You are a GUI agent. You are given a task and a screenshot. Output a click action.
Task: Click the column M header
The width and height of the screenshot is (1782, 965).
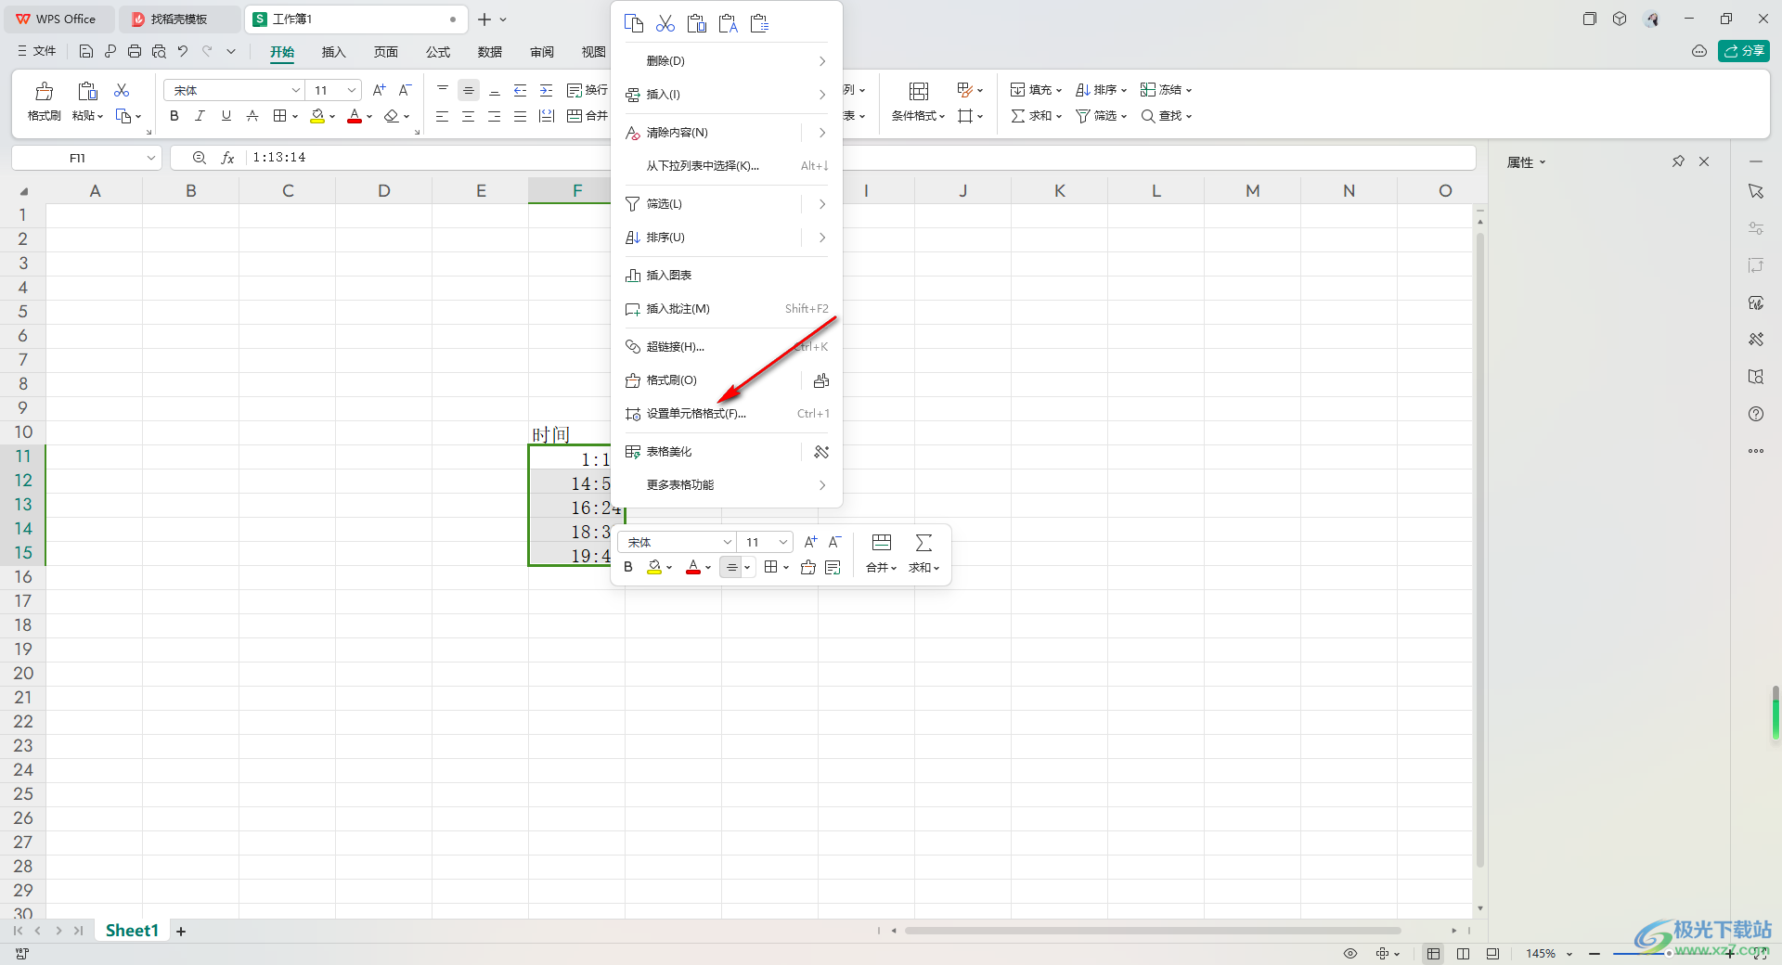point(1253,190)
